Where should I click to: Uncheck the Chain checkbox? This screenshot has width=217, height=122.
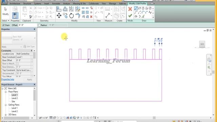[3, 25]
